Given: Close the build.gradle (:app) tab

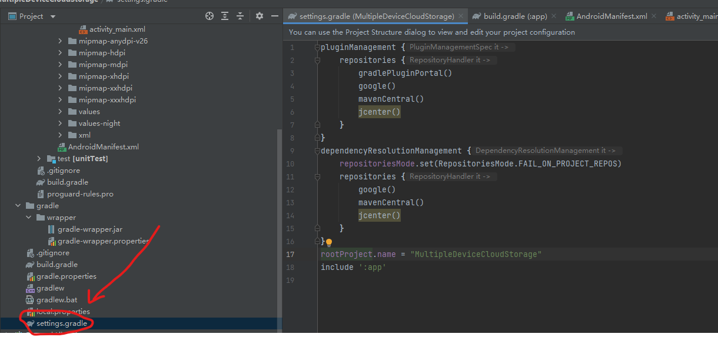Looking at the screenshot, I should (554, 16).
